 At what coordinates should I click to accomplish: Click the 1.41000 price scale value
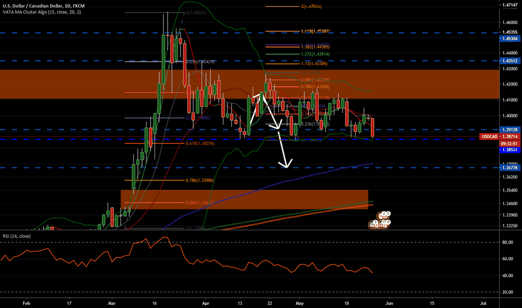coord(510,100)
